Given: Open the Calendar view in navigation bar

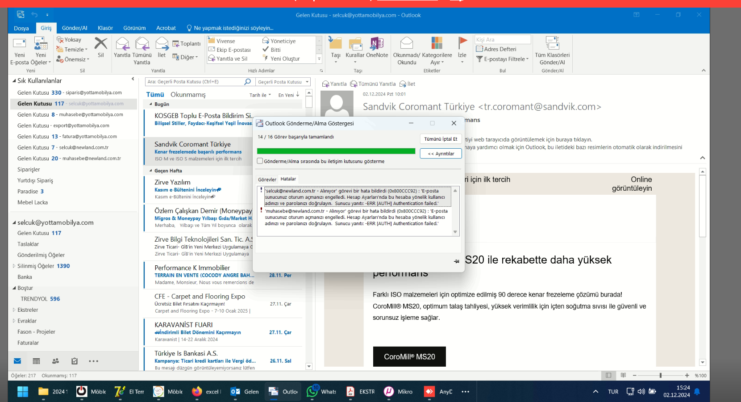Looking at the screenshot, I should 36,361.
